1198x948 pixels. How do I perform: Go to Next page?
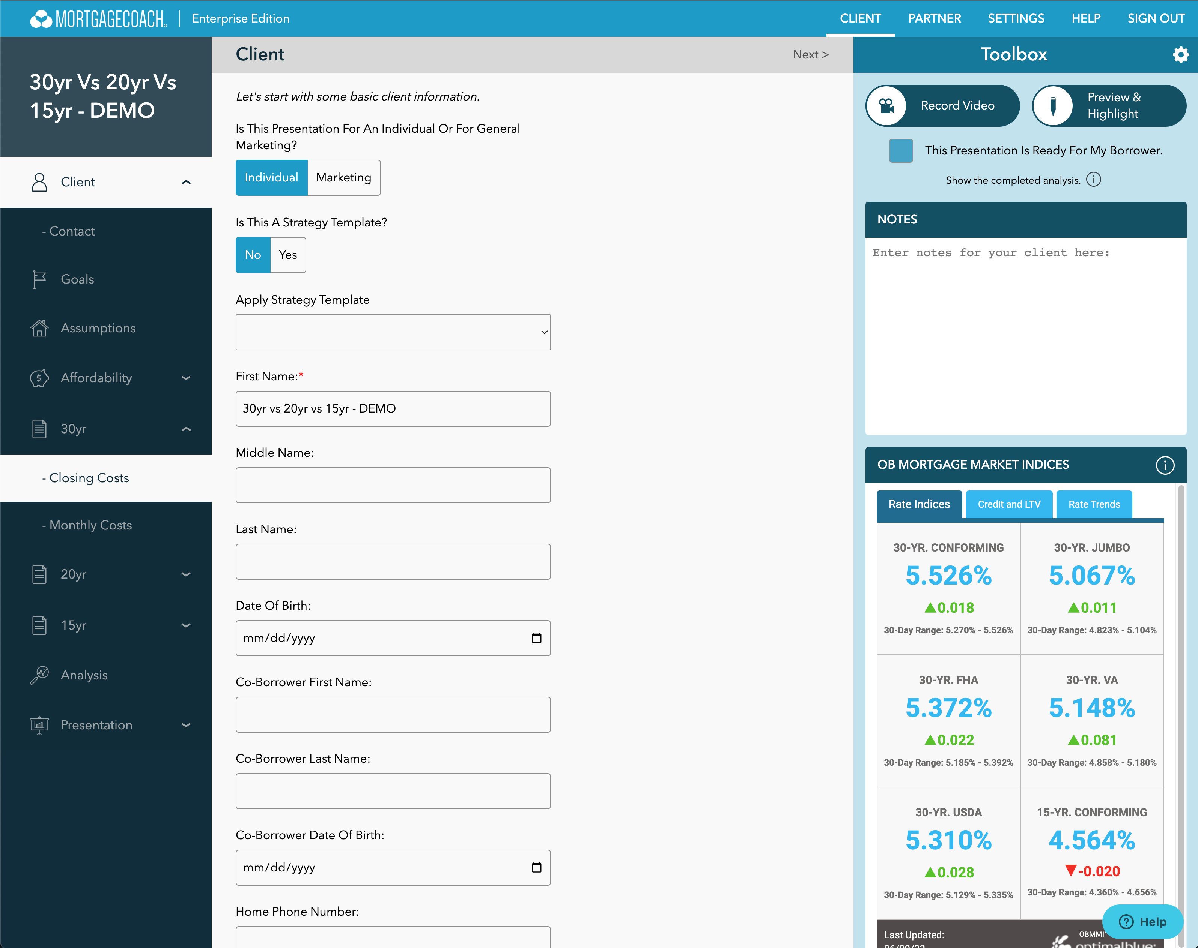tap(810, 54)
